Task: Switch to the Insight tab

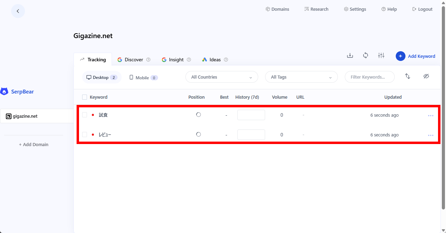Action: tap(173, 60)
